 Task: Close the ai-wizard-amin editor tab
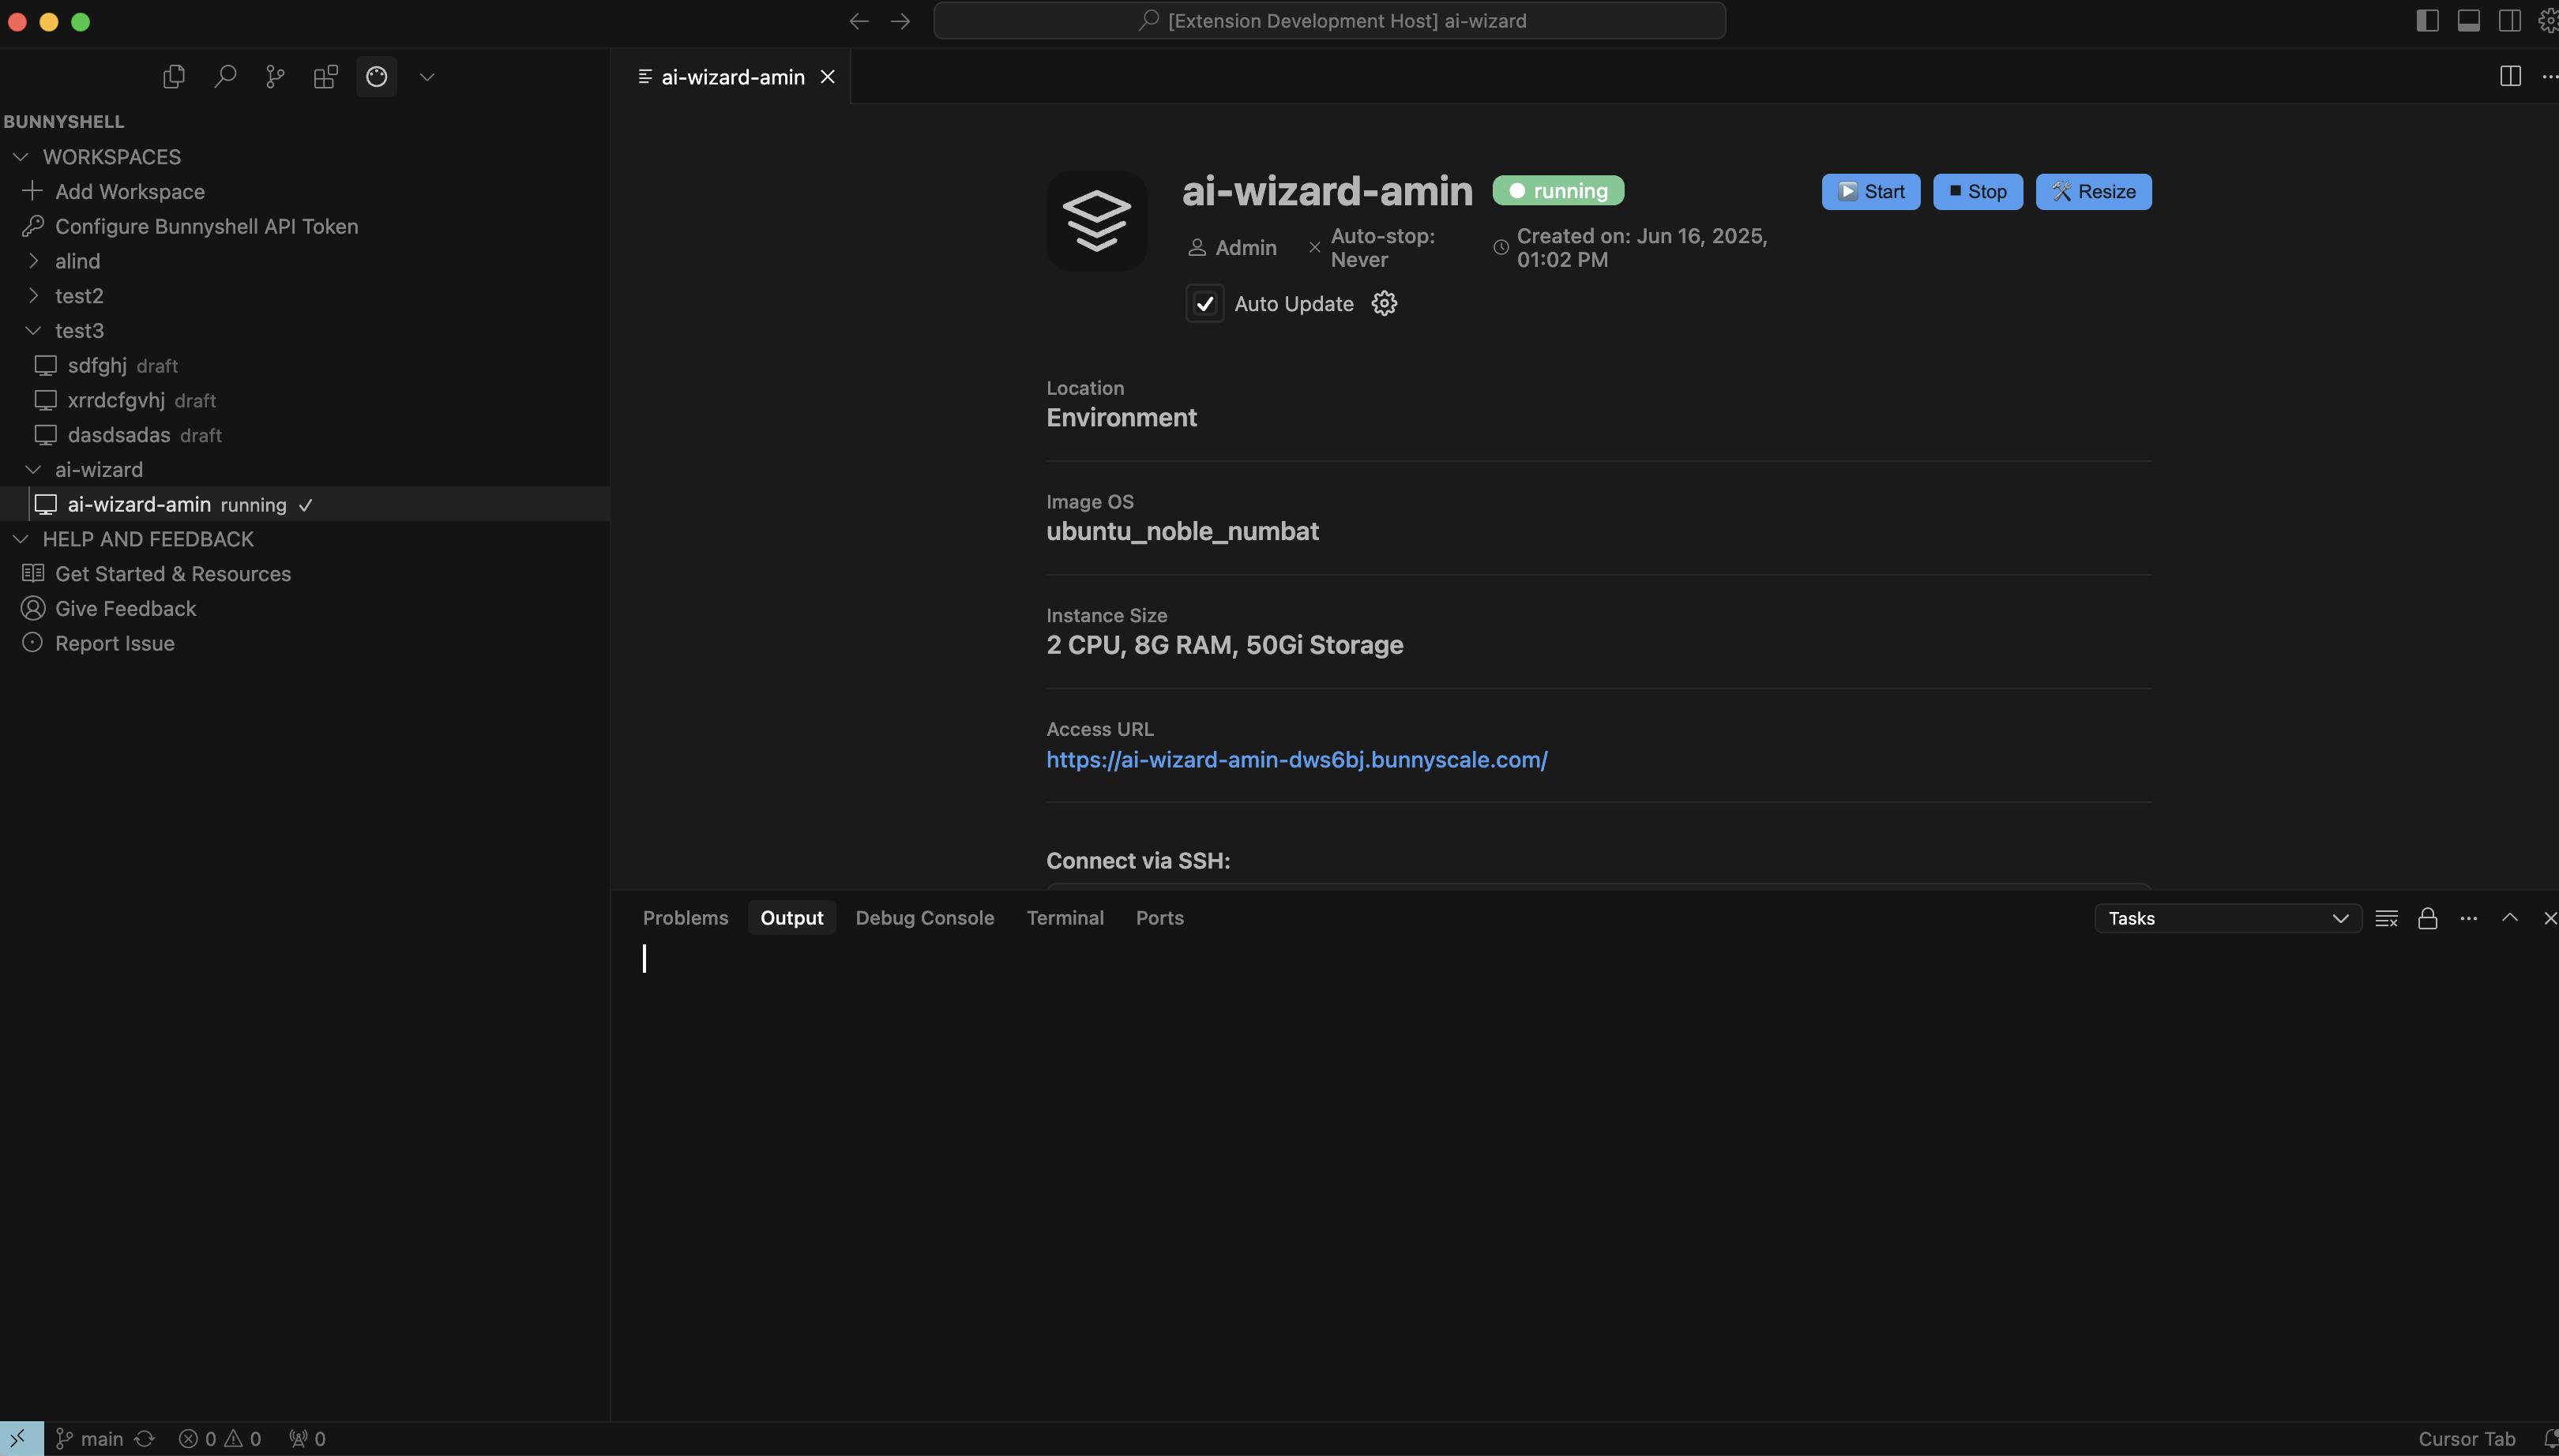click(828, 77)
